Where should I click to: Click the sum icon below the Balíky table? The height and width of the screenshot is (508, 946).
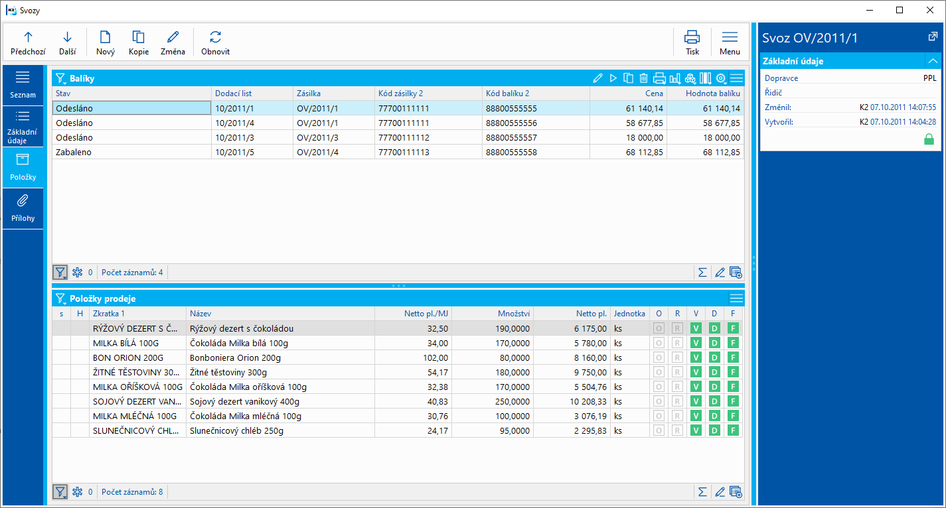(x=702, y=272)
